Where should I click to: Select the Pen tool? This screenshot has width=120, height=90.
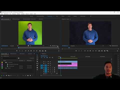tap(37, 65)
